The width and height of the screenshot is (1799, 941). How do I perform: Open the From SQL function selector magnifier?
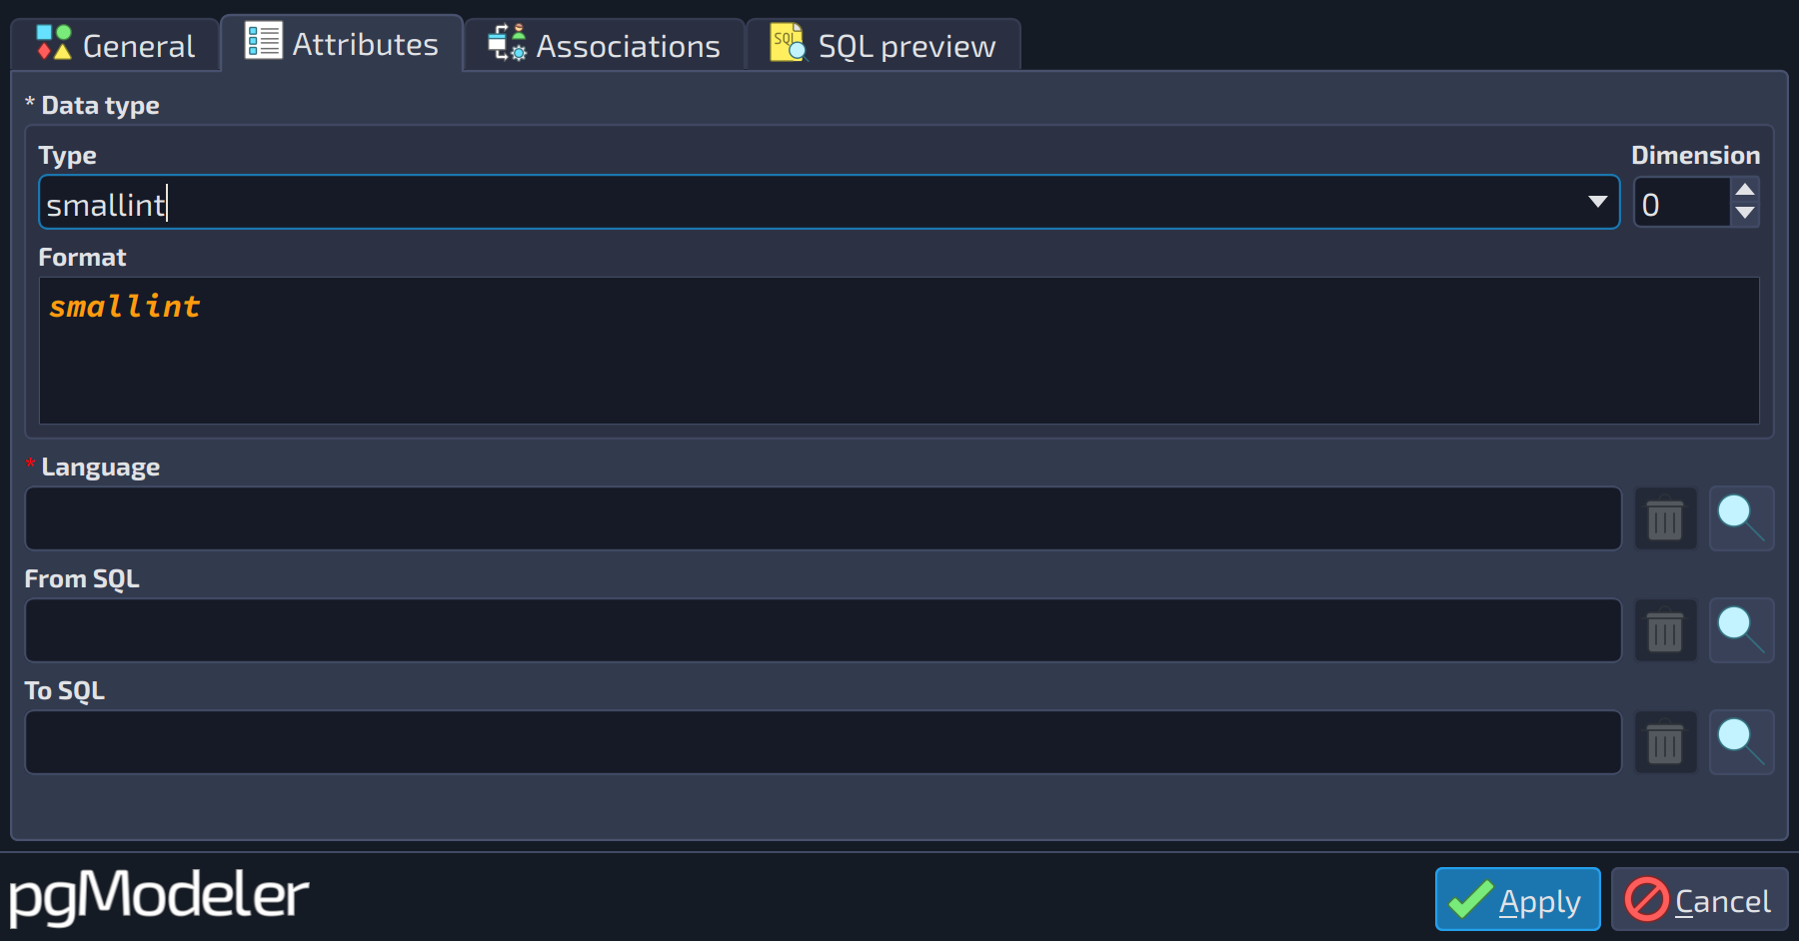coord(1741,631)
